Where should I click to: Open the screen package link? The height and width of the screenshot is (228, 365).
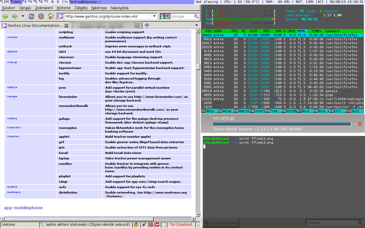click(12, 37)
